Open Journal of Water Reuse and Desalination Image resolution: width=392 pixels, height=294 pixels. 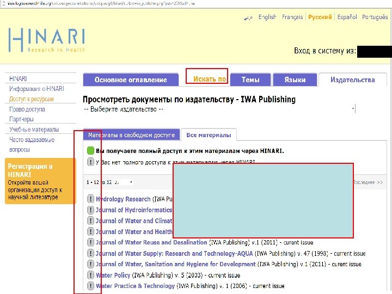pyautogui.click(x=151, y=242)
